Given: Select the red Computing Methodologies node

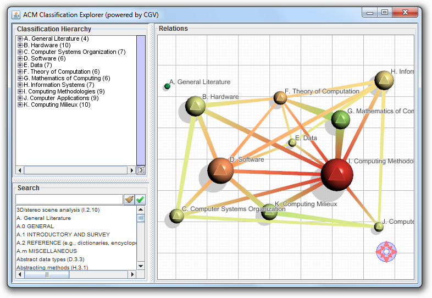Looking at the screenshot, I should [336, 174].
